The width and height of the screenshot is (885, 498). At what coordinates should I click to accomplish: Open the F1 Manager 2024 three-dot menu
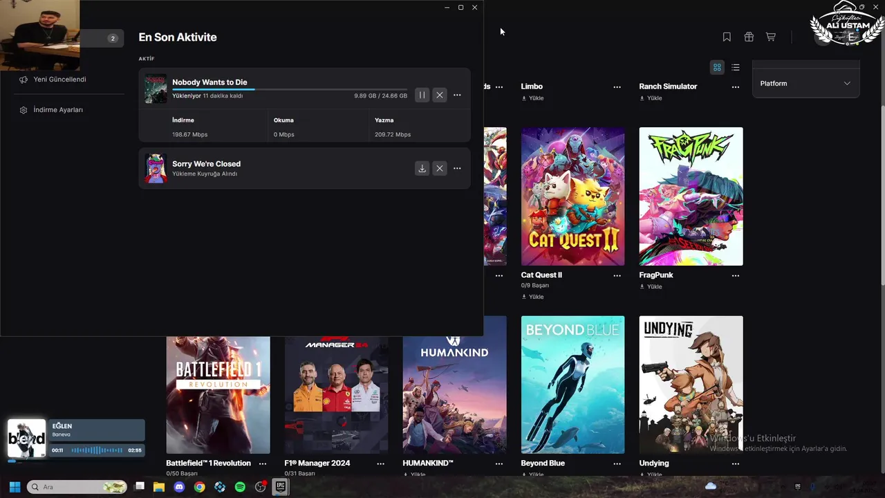381,463
